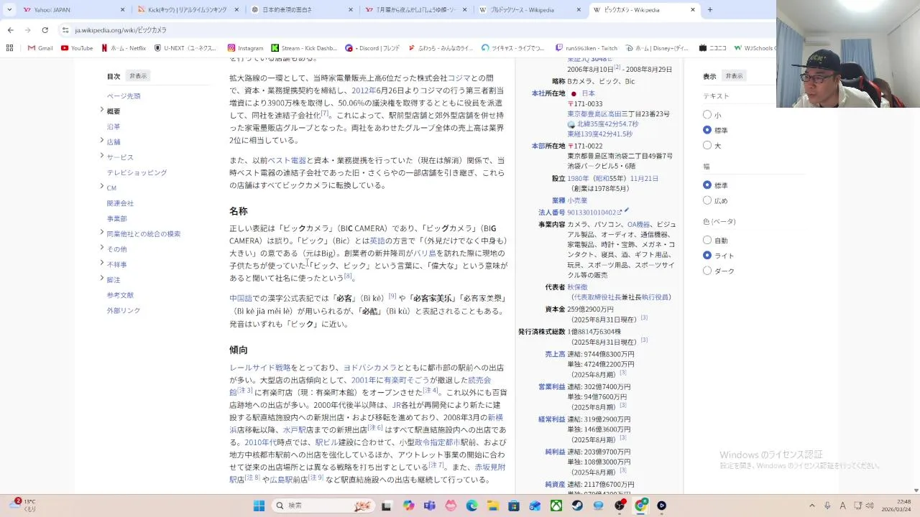Expand the サービス section in contents
The width and height of the screenshot is (920, 517).
point(101,156)
